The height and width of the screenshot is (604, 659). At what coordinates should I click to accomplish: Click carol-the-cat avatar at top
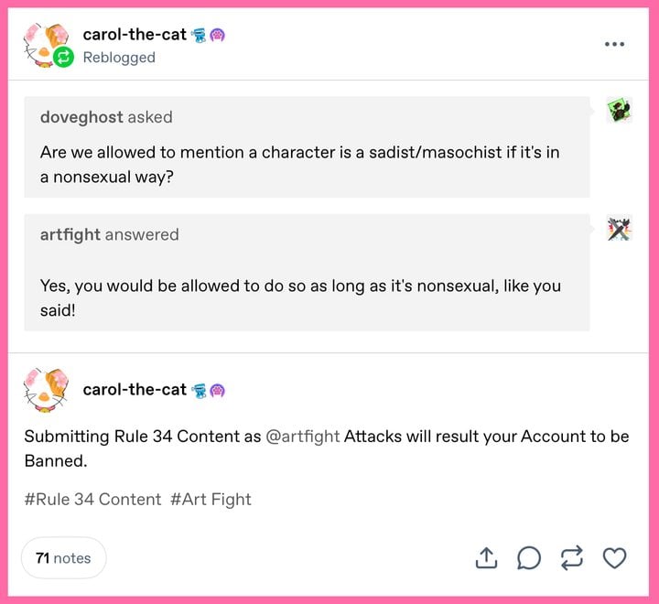pyautogui.click(x=43, y=41)
